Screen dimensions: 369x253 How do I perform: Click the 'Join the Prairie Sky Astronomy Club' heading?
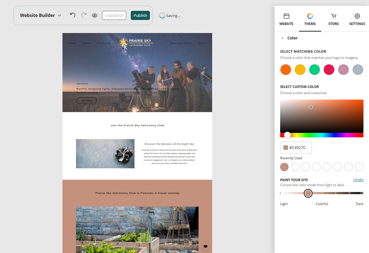(137, 125)
